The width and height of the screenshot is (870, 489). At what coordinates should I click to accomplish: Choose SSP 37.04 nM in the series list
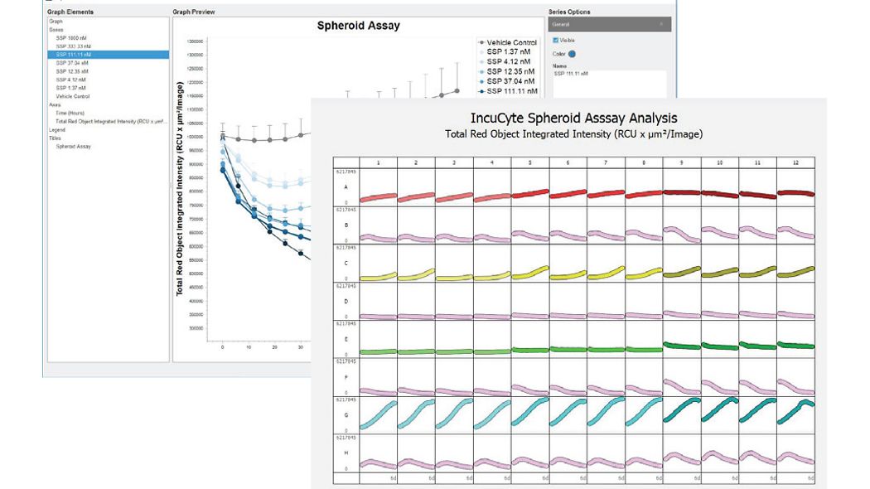pos(71,63)
